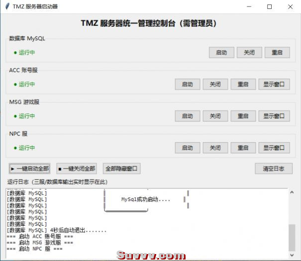Stop MSG 游戏服 with 关闭
The image size is (301, 261).
215,116
